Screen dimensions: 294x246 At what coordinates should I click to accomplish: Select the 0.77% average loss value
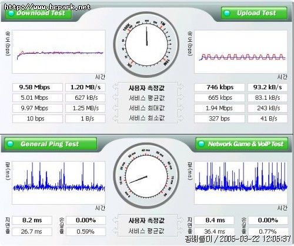tap(268, 232)
